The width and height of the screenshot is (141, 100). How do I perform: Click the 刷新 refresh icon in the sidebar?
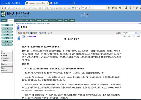pyautogui.click(x=2, y=68)
